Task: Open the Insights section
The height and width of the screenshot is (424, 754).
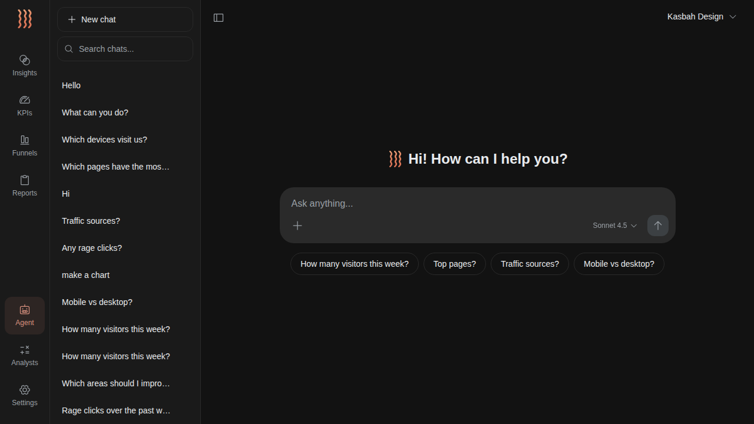Action: tap(25, 65)
